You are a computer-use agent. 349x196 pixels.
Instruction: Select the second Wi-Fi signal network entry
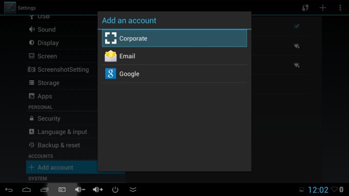pyautogui.click(x=297, y=65)
